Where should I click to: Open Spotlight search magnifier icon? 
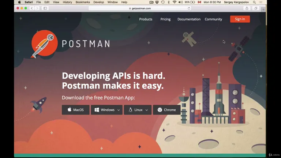click(254, 2)
